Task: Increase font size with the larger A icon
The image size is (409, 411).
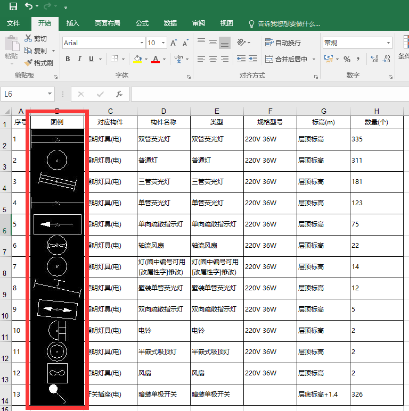Action: pyautogui.click(x=174, y=43)
